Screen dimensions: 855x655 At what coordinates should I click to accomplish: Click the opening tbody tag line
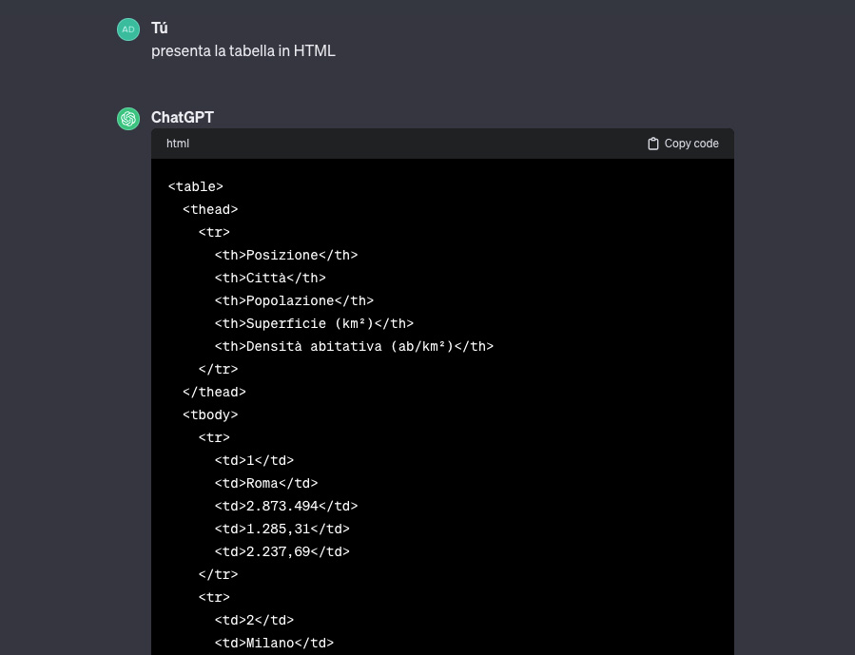210,415
